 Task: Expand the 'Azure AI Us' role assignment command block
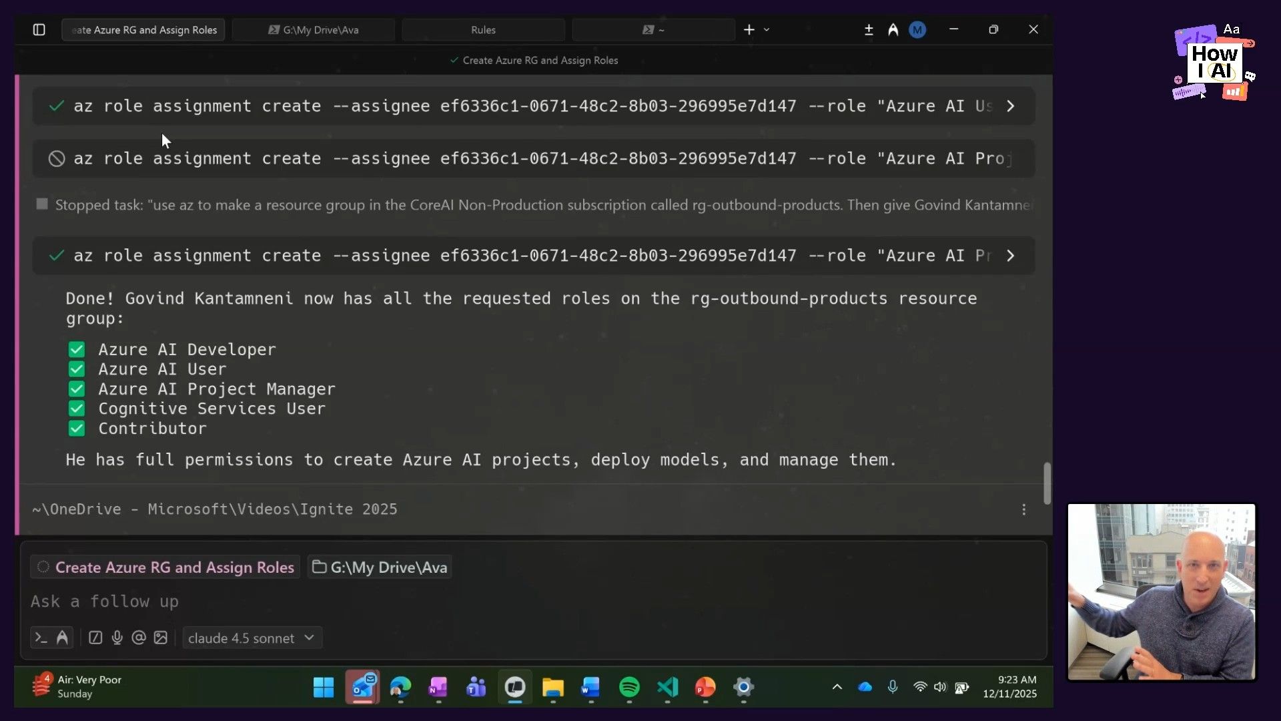(1011, 106)
